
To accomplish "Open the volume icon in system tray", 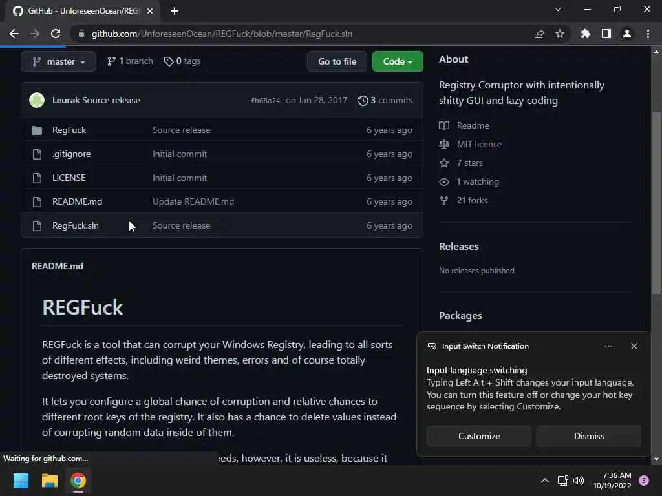I will pyautogui.click(x=579, y=480).
